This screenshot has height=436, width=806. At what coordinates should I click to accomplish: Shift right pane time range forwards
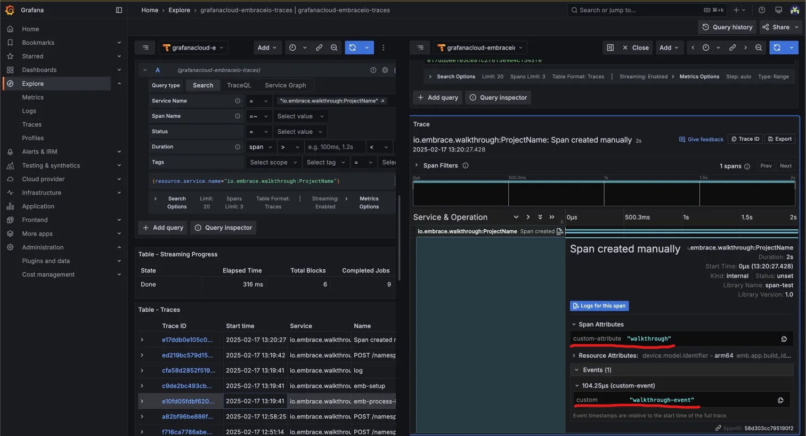coord(745,47)
